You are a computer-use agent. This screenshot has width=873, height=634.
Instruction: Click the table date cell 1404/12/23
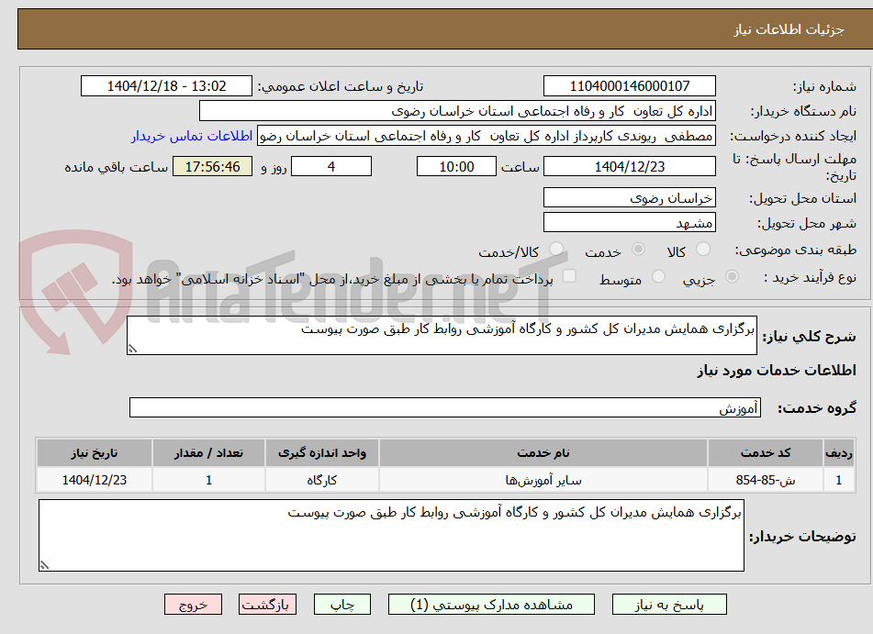[x=94, y=480]
